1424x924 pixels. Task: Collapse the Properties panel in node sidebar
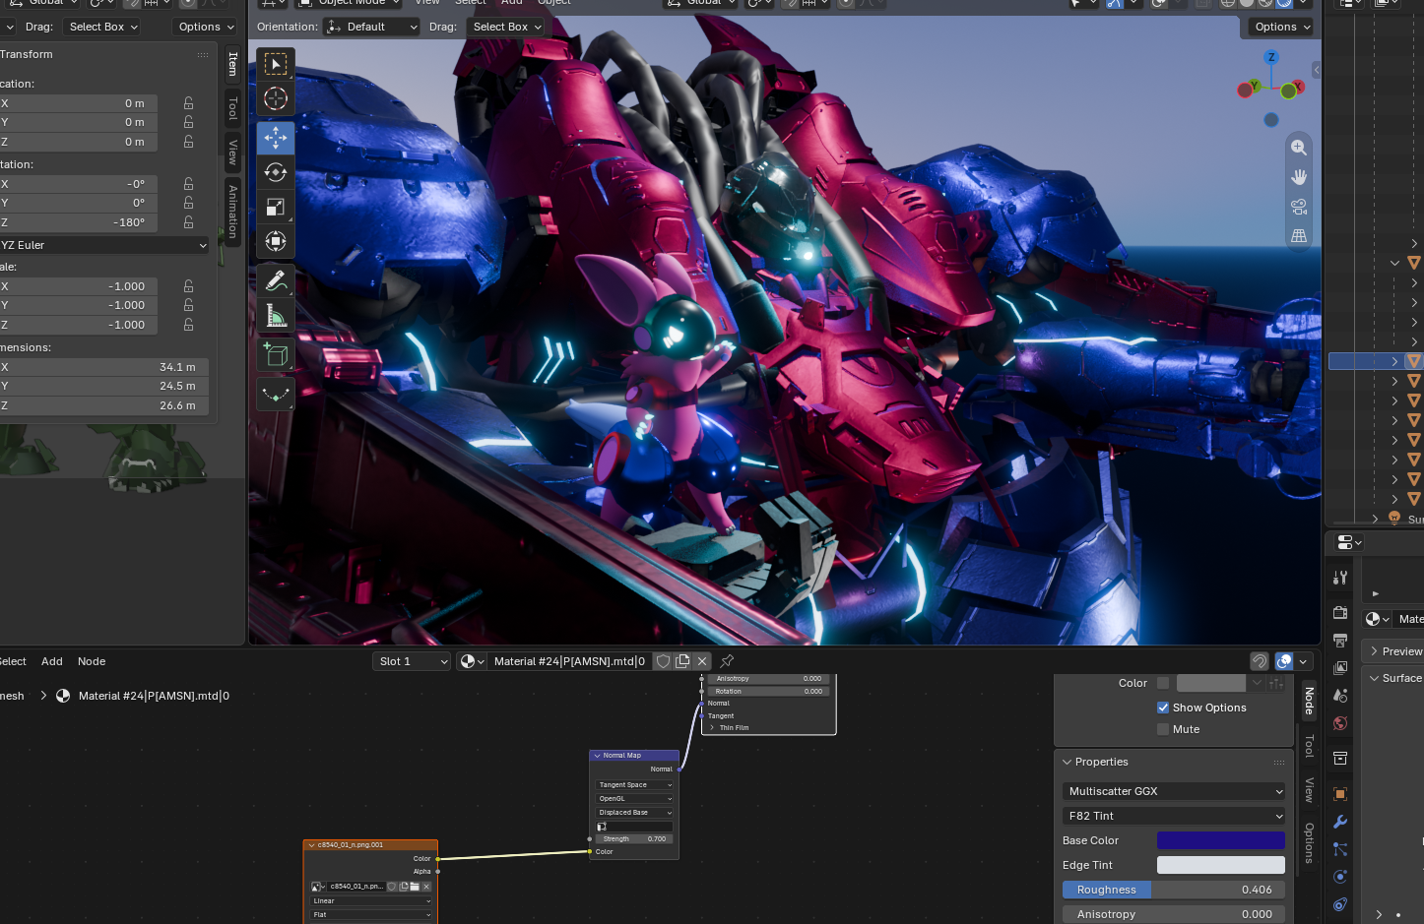(x=1067, y=762)
